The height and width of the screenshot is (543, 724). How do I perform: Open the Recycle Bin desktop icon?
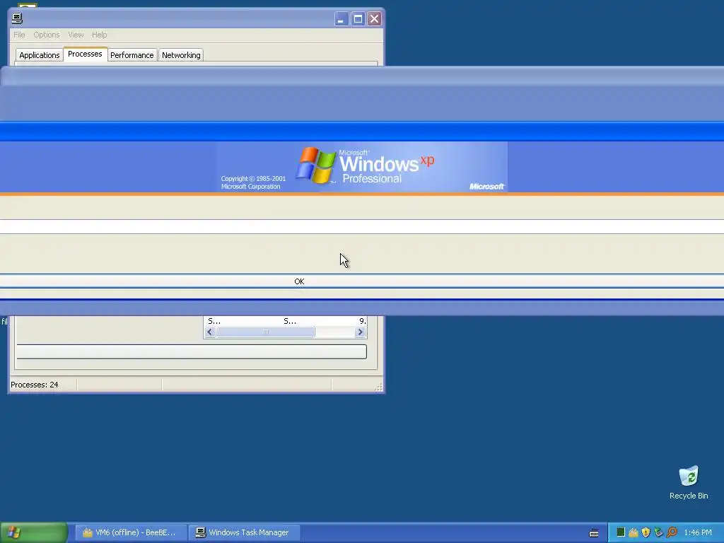[x=689, y=482]
